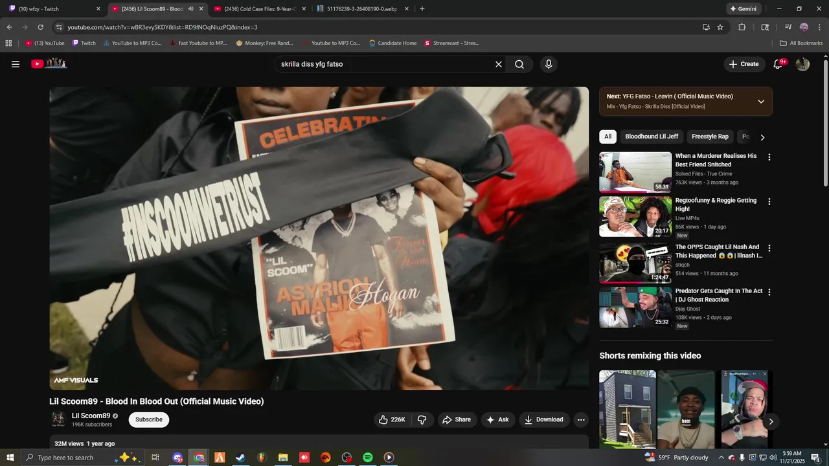The width and height of the screenshot is (829, 466).
Task: Start voice search with the microphone icon
Action: click(549, 64)
